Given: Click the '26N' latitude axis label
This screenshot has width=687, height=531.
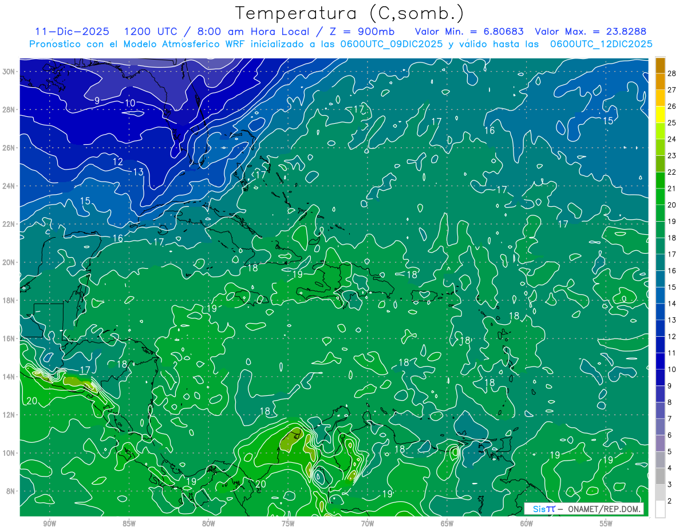Looking at the screenshot, I should tap(9, 148).
